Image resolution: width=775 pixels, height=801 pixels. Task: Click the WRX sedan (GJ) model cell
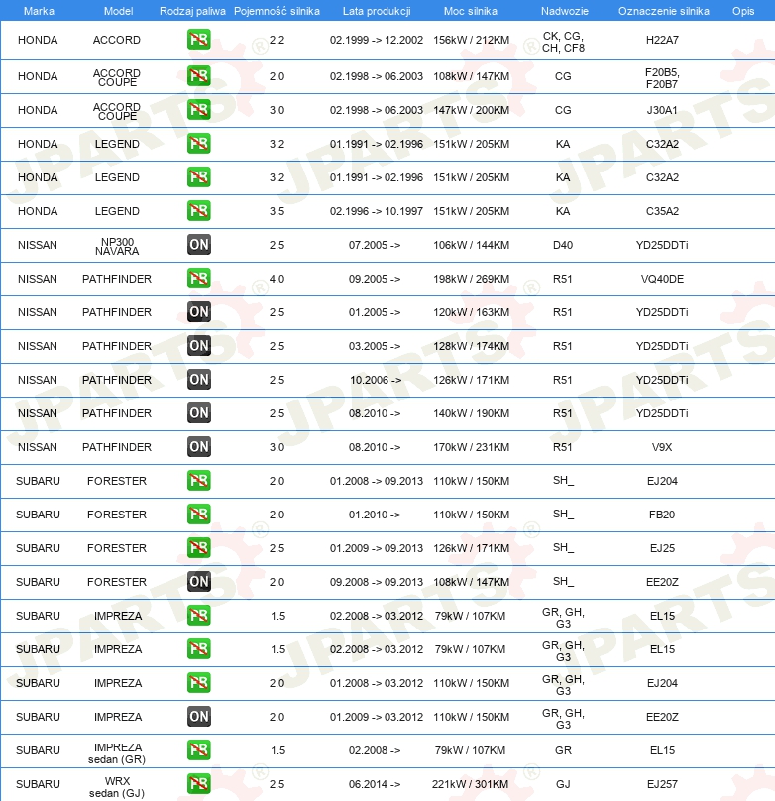117,787
